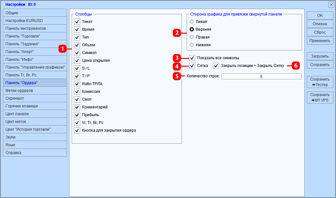Click the Количество строк input field
The width and height of the screenshot is (336, 198).
[x=261, y=76]
